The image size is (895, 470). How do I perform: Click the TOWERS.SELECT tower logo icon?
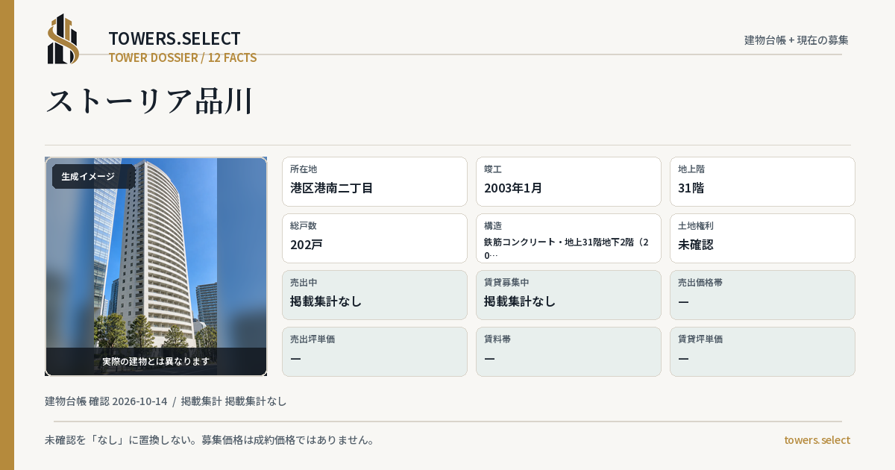click(x=63, y=39)
